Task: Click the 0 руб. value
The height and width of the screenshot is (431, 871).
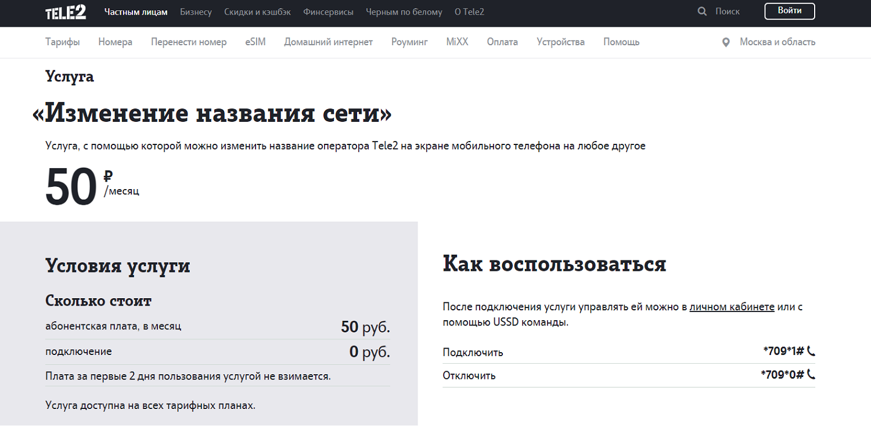Action: (369, 352)
